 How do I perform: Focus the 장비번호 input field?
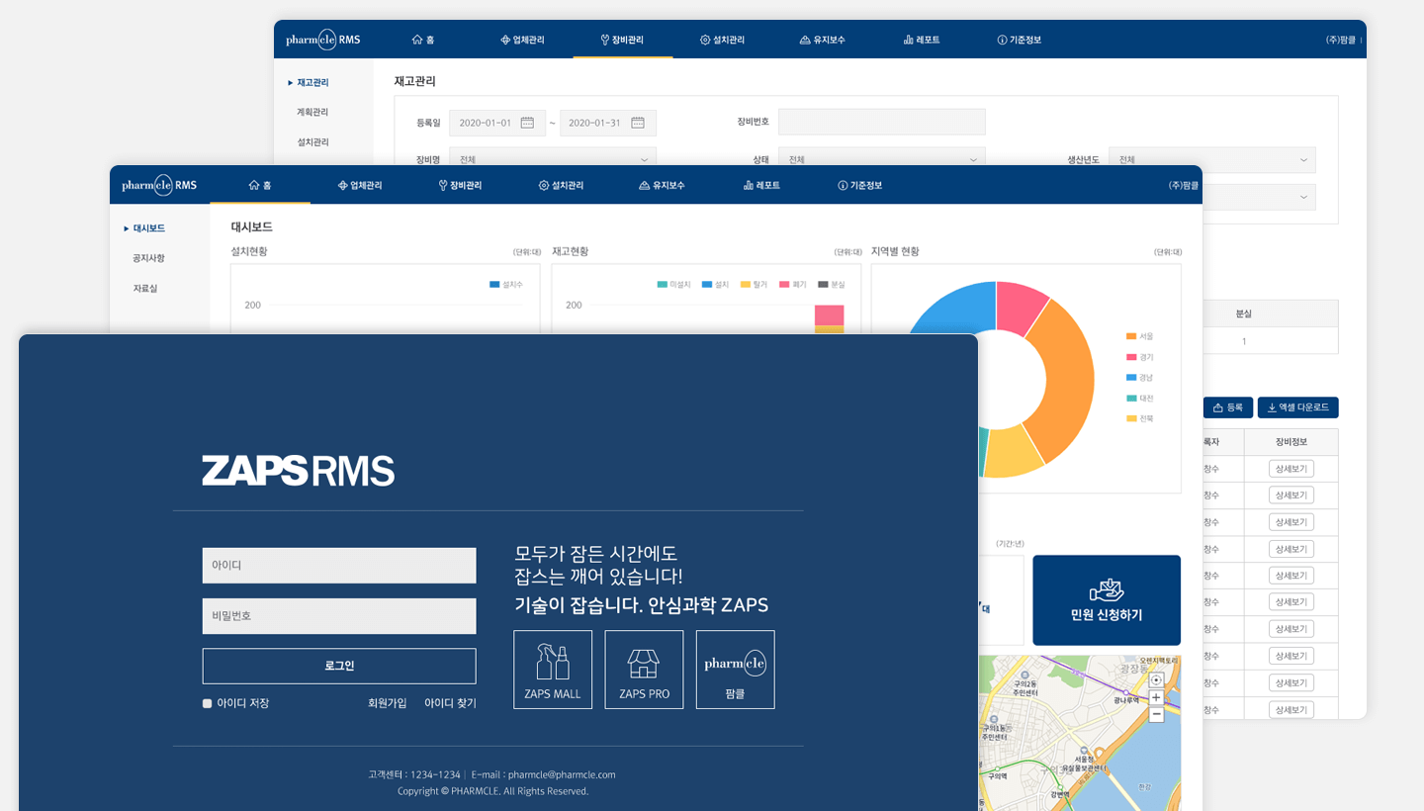[x=882, y=122]
